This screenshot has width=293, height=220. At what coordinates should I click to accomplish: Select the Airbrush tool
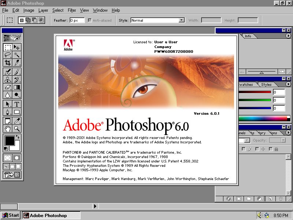click(8, 72)
